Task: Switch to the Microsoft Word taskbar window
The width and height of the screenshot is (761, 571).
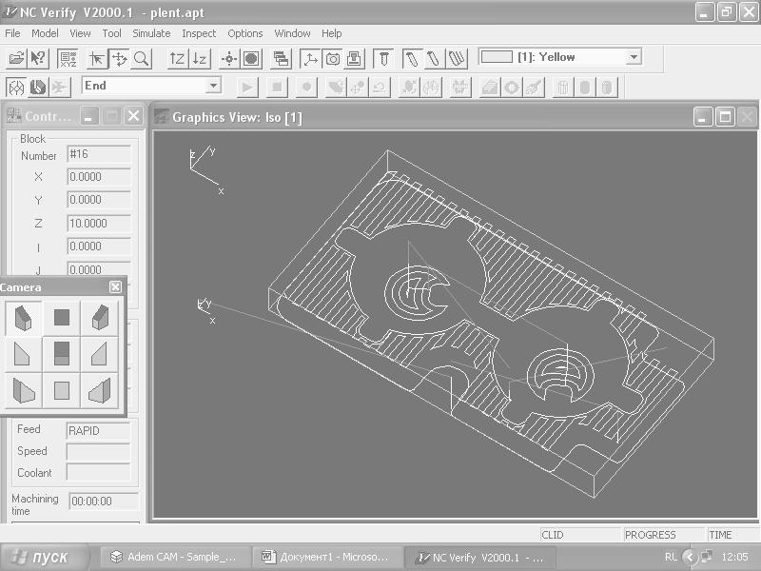Action: [x=328, y=557]
